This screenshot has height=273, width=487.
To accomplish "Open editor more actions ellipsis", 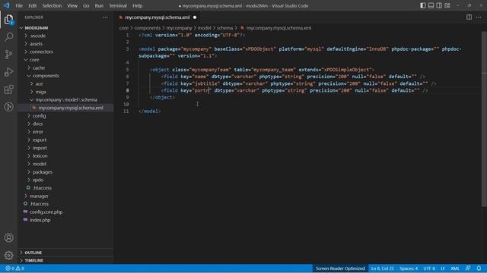I will [x=479, y=17].
